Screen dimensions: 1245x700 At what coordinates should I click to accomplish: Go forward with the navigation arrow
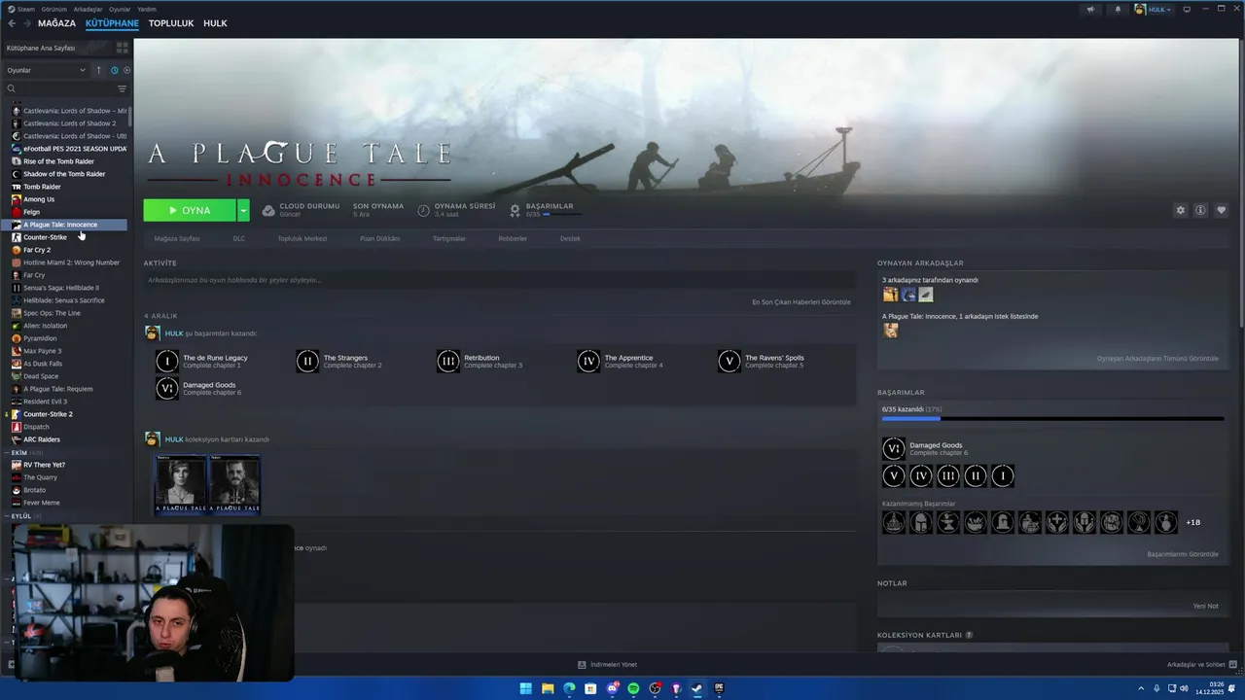tap(26, 23)
